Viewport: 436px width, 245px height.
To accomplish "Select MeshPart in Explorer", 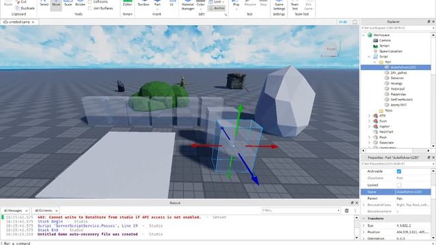I will [x=386, y=132].
